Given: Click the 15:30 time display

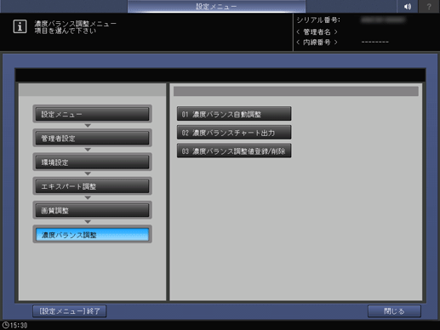Looking at the screenshot, I should (x=19, y=325).
